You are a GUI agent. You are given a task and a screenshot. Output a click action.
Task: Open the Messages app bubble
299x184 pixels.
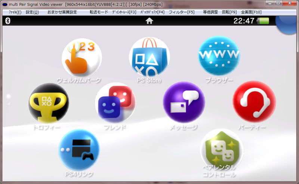[x=184, y=102]
